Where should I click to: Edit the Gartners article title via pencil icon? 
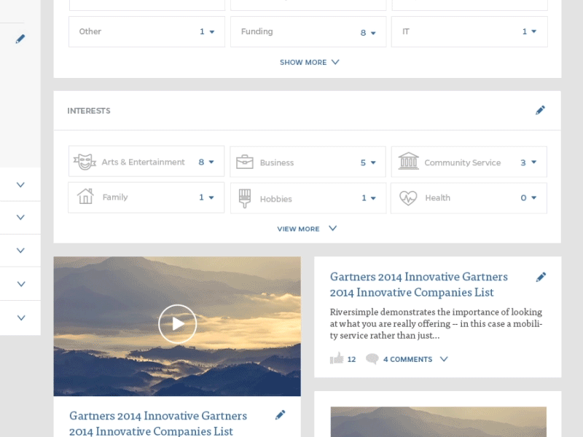coord(541,277)
